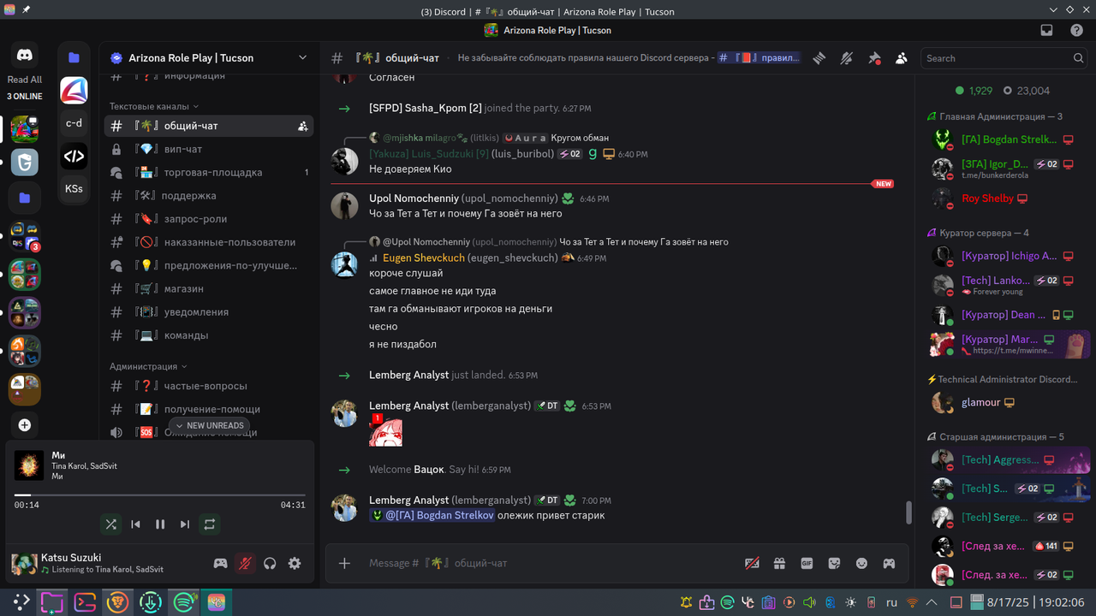The image size is (1096, 616).
Task: Toggle channel notification settings bell icon
Action: (x=847, y=58)
